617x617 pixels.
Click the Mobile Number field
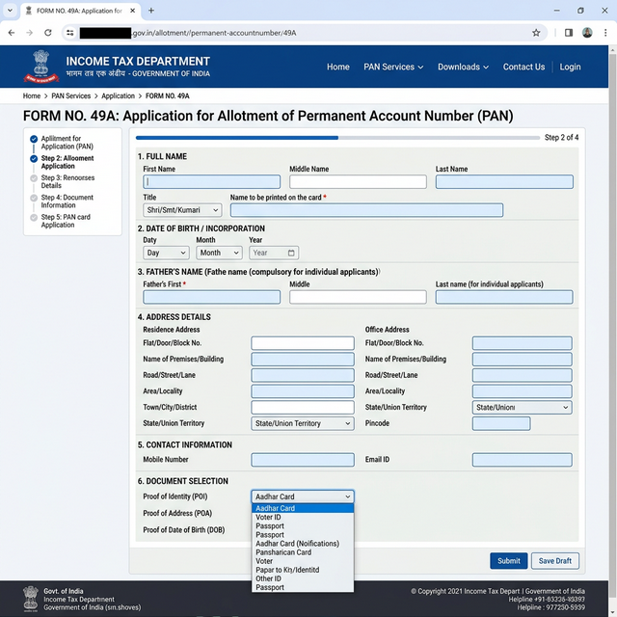click(303, 460)
